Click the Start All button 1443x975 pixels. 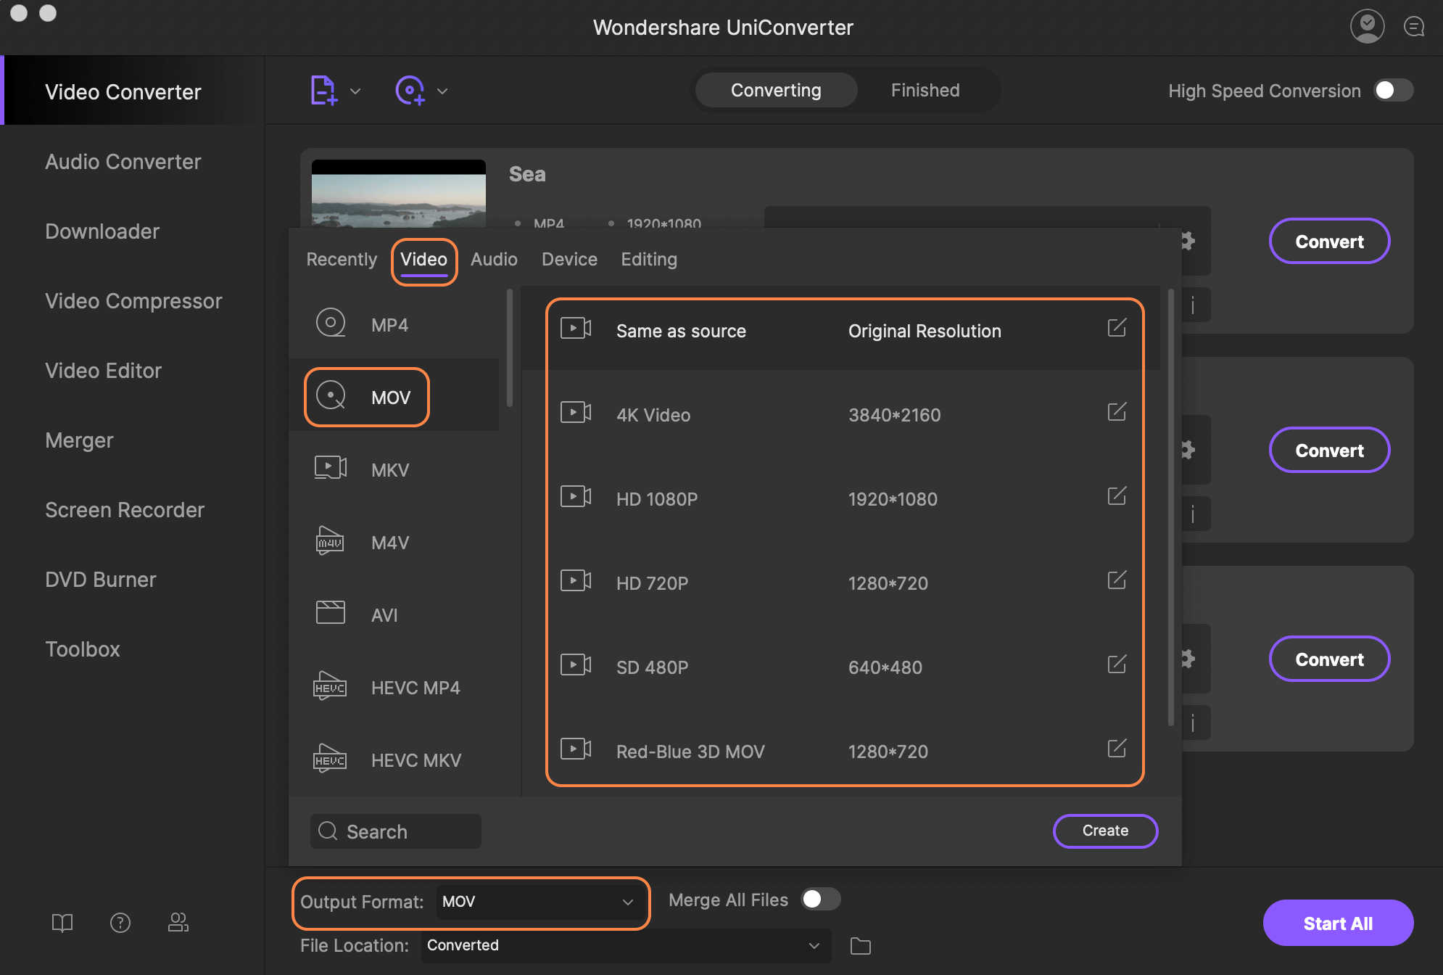[1340, 923]
